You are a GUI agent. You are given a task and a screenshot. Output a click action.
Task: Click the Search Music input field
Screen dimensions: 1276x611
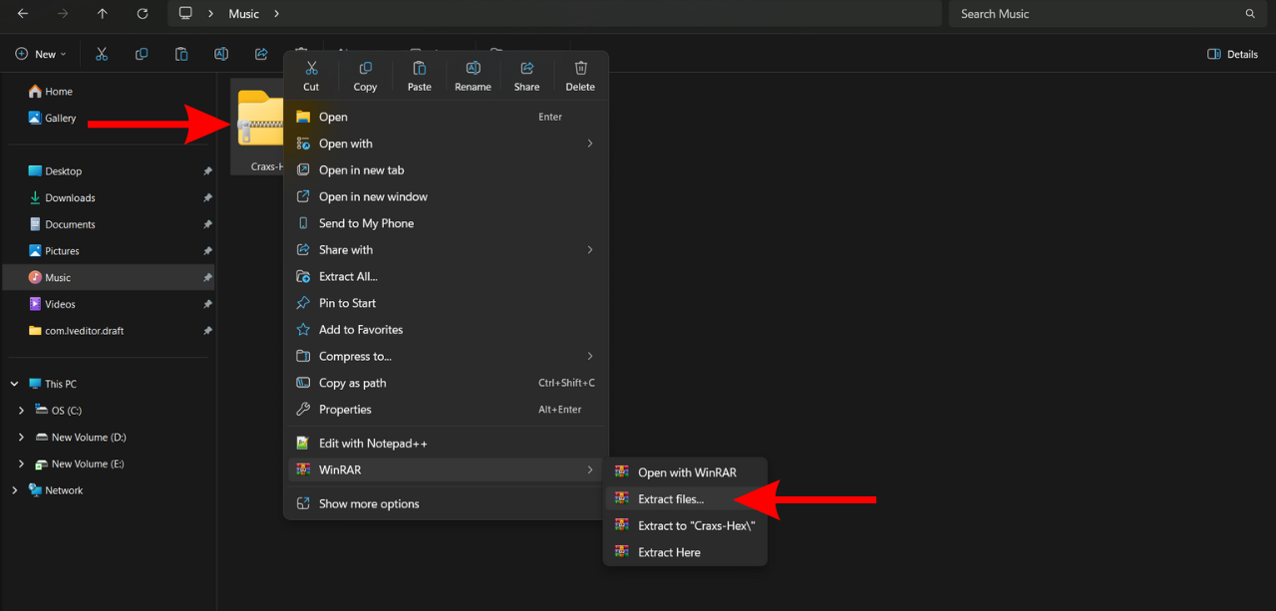[x=1097, y=14]
